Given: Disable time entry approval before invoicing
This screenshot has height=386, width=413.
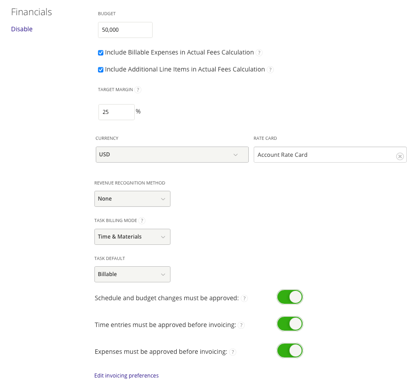Looking at the screenshot, I should pyautogui.click(x=290, y=323).
